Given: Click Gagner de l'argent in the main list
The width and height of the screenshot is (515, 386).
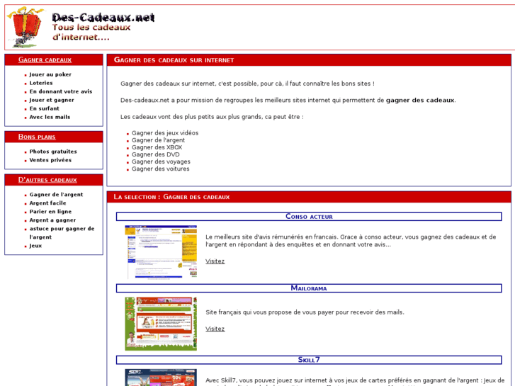Looking at the screenshot, I should tap(158, 140).
